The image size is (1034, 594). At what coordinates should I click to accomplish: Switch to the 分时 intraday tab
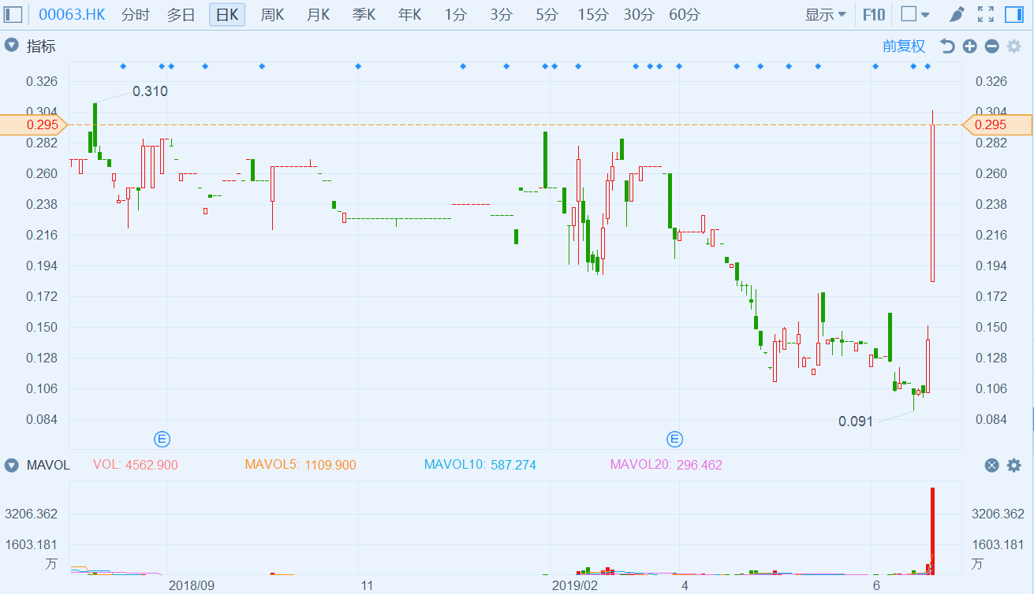tap(135, 14)
